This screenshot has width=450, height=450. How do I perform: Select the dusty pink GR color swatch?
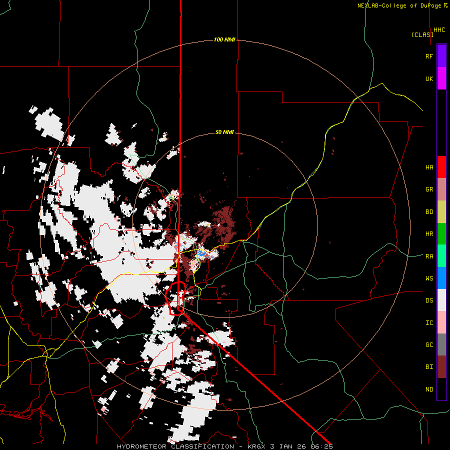click(441, 189)
